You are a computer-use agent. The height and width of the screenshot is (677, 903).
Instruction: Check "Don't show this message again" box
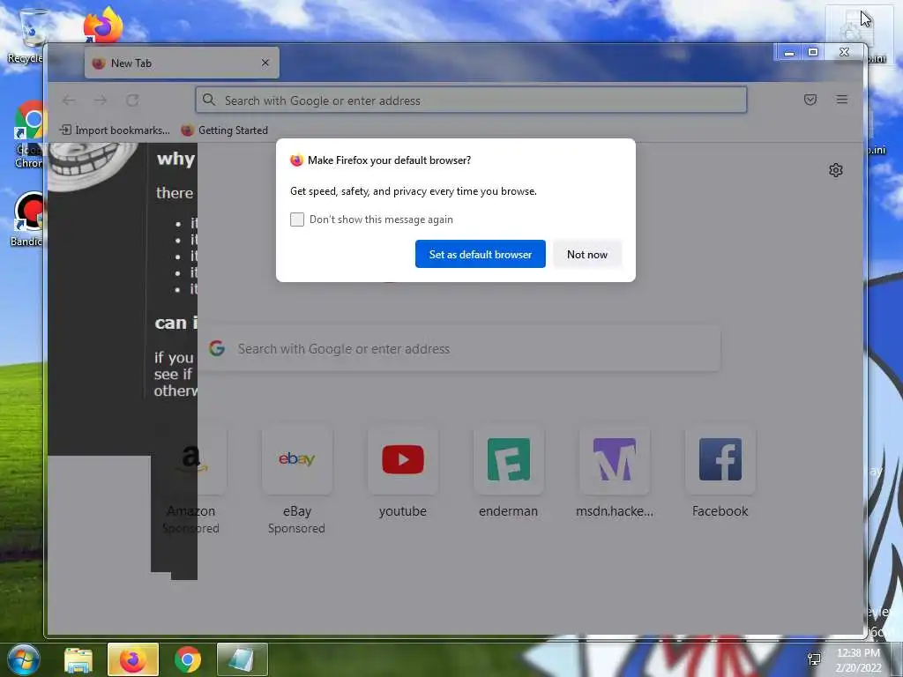(x=297, y=219)
